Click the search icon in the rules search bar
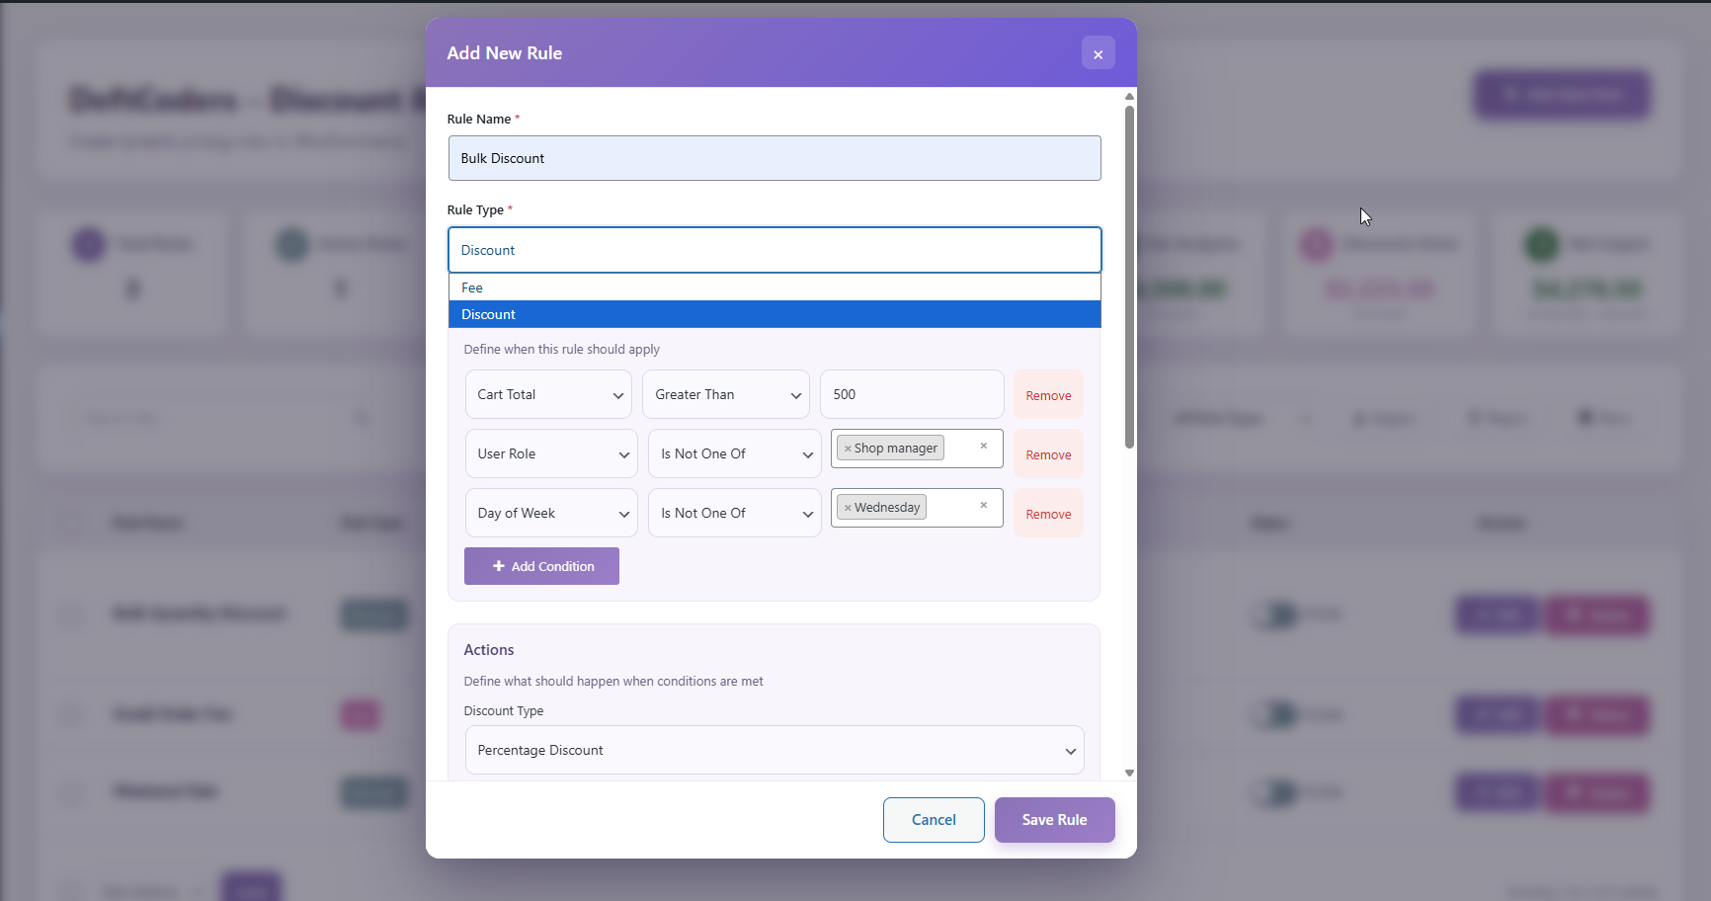 coord(362,417)
